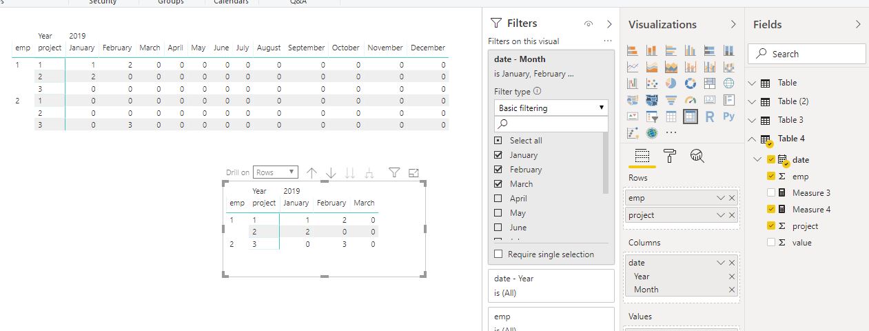Check Measure 3 field
Screen dimensions: 869x331
pyautogui.click(x=771, y=192)
